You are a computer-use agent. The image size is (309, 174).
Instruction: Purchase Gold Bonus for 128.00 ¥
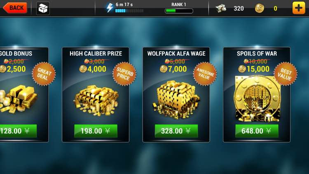click(18, 131)
